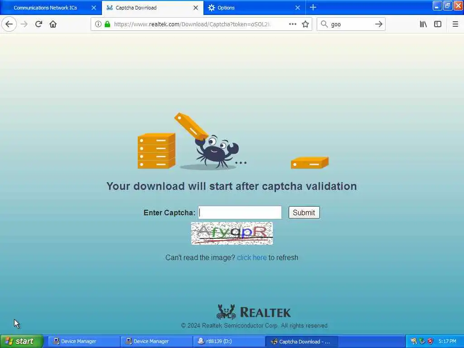This screenshot has width=464, height=348.
Task: Switch to rtl8139 (D:) taskbar window
Action: tap(229, 341)
